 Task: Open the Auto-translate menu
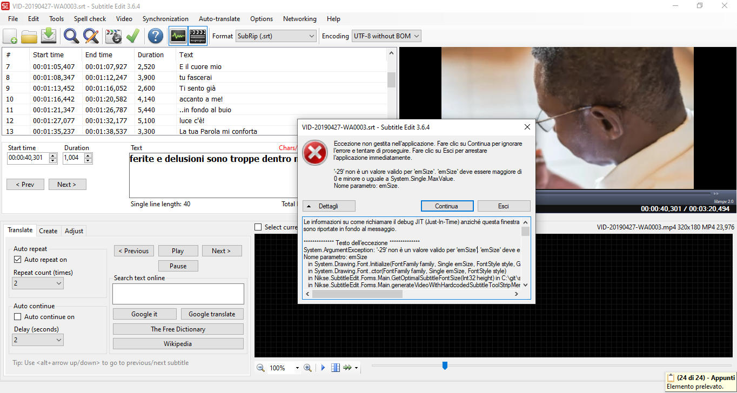[x=219, y=18]
